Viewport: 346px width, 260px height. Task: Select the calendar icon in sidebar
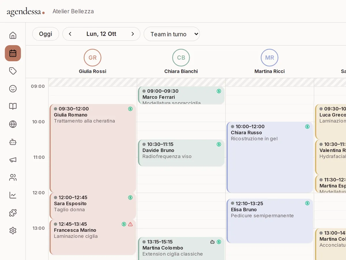point(13,53)
